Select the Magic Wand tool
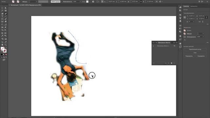 click(x=2, y=11)
